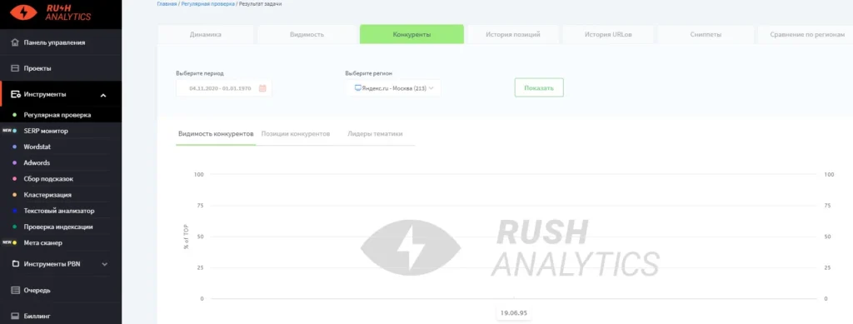Open Биллинг menu item
This screenshot has height=324, width=853.
[x=37, y=316]
